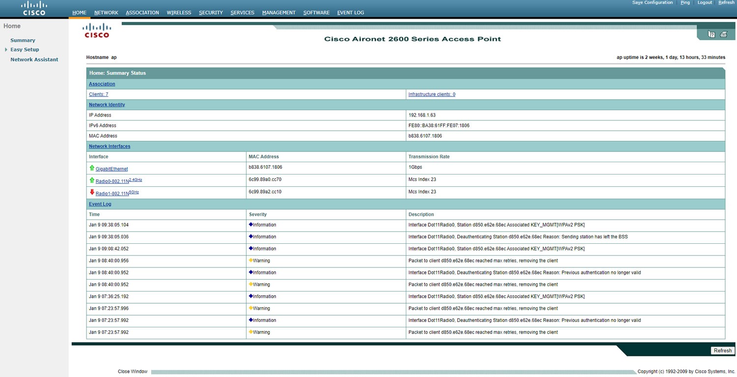
Task: Open the SOFTWARE menu tab
Action: (316, 13)
